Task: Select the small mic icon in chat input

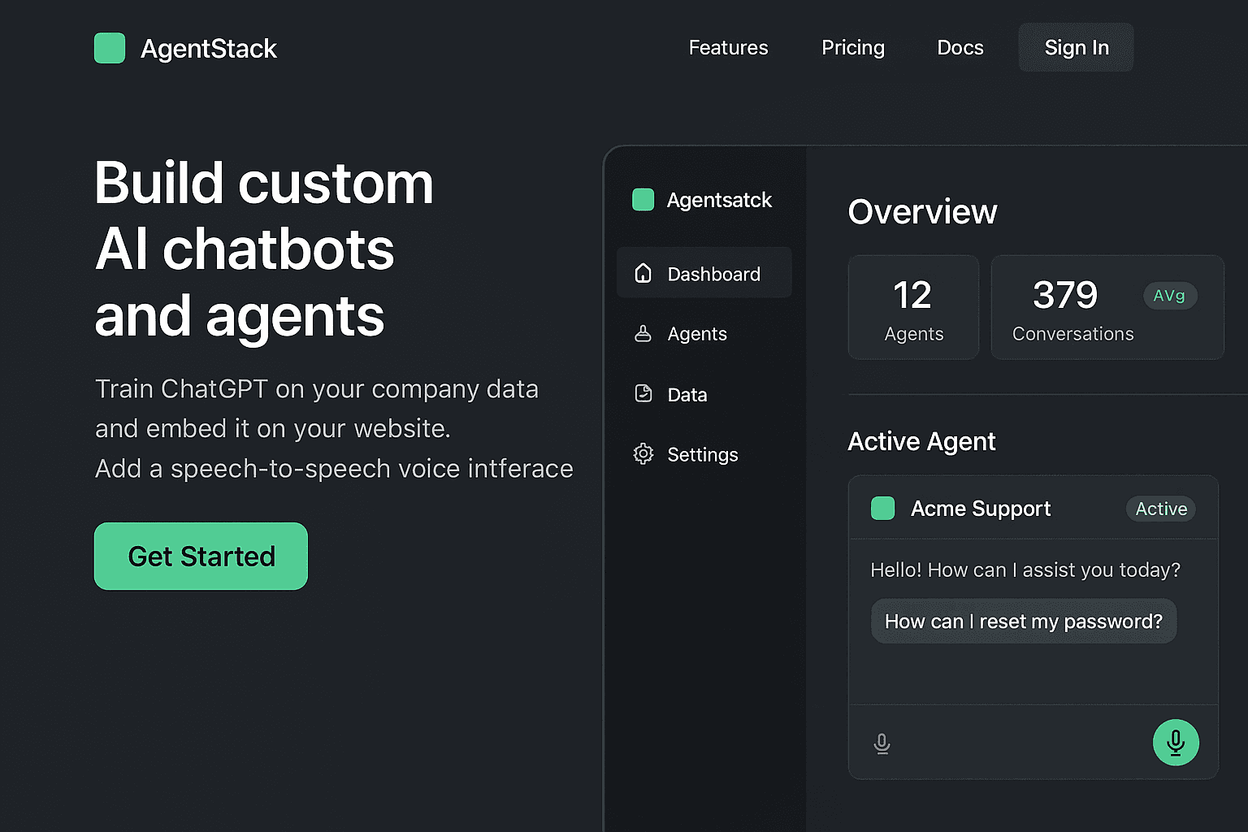Action: (x=882, y=742)
